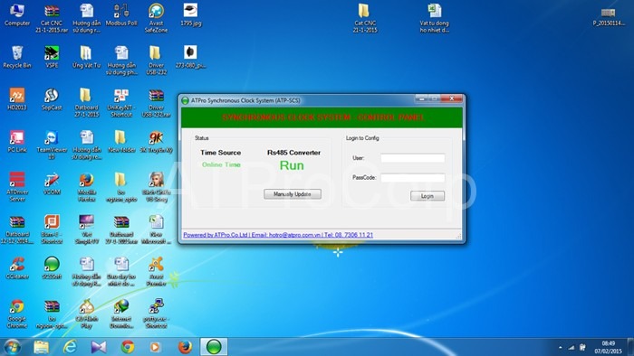Click the green Run status text
The width and height of the screenshot is (634, 356).
[292, 165]
